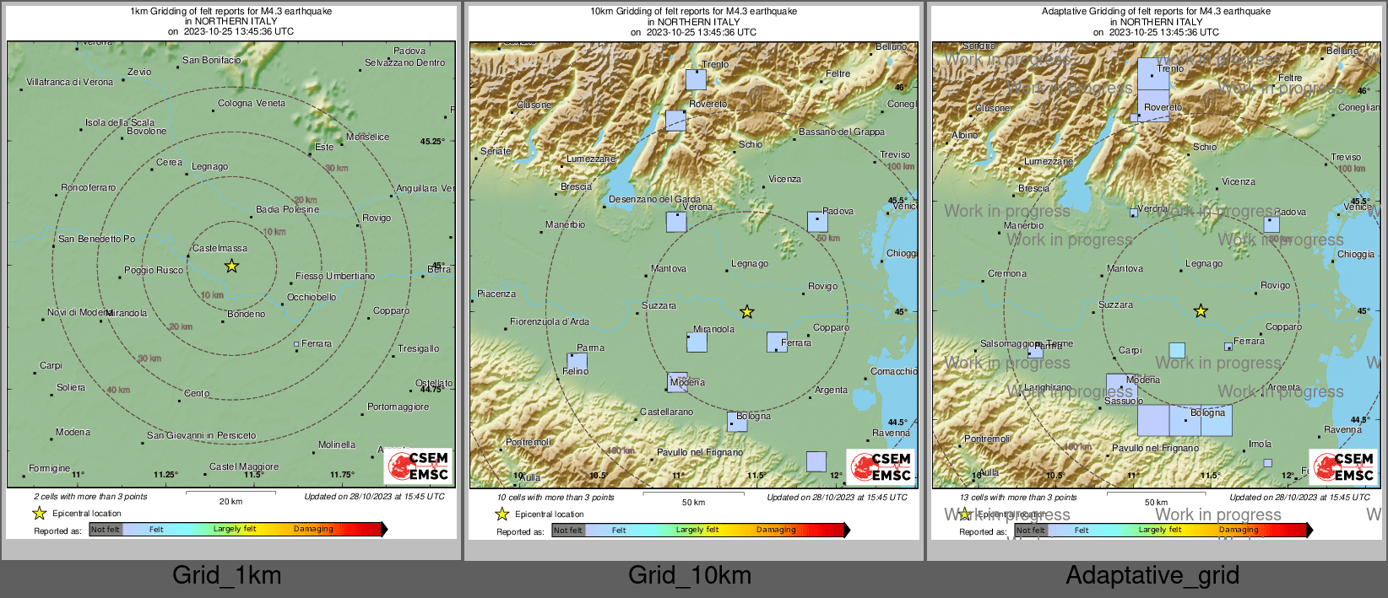Click 'Cremona' label on the Adaptative map

point(1007,273)
